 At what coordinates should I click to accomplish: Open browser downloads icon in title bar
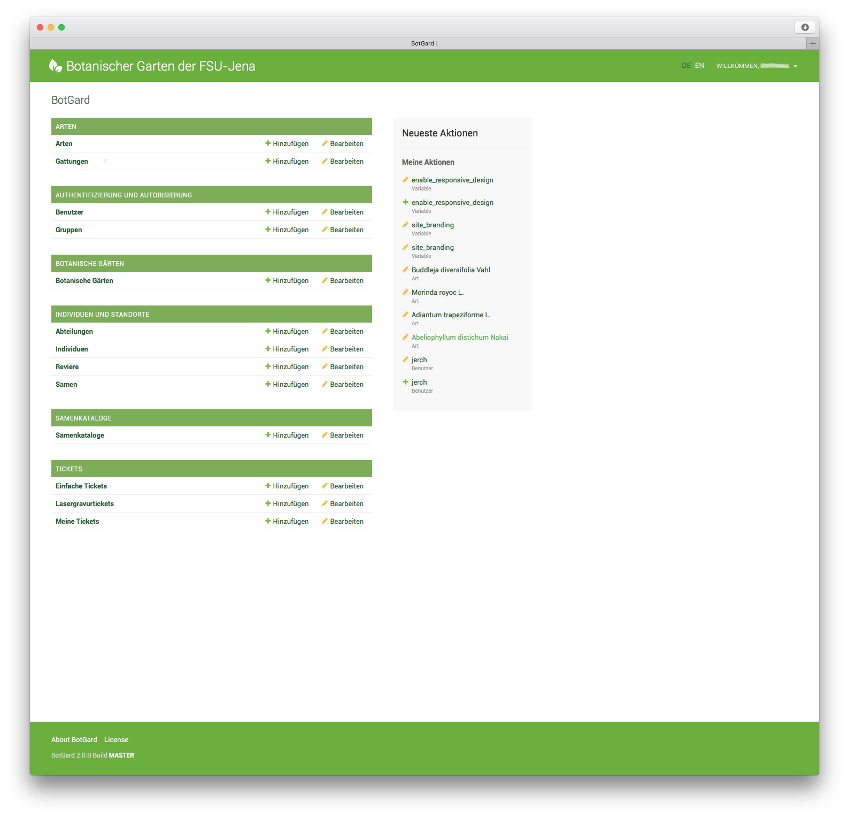[x=805, y=27]
